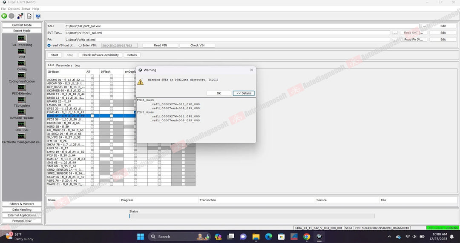
Task: Click the Windows Start taskbar icon
Action: point(141,237)
